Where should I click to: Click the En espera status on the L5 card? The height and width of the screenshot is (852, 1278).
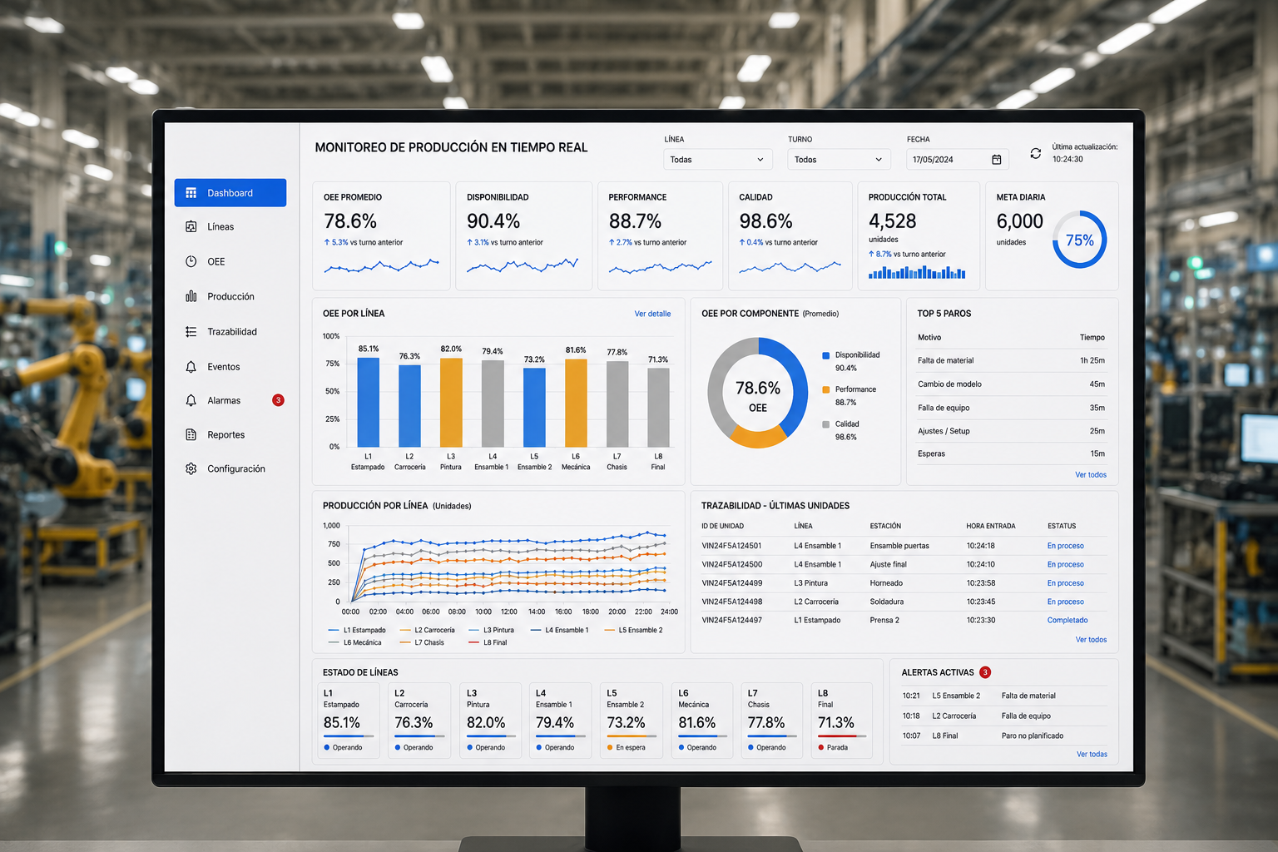click(626, 748)
